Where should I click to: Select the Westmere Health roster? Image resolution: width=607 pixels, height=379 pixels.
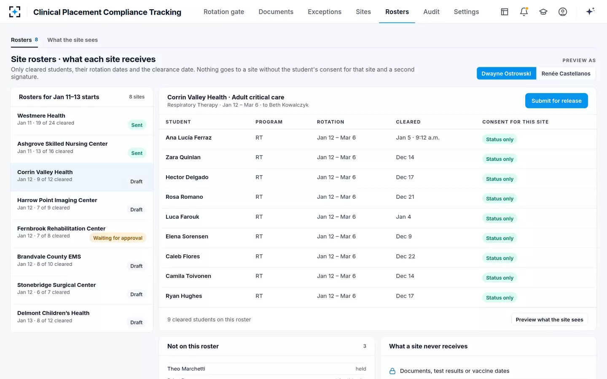82,121
